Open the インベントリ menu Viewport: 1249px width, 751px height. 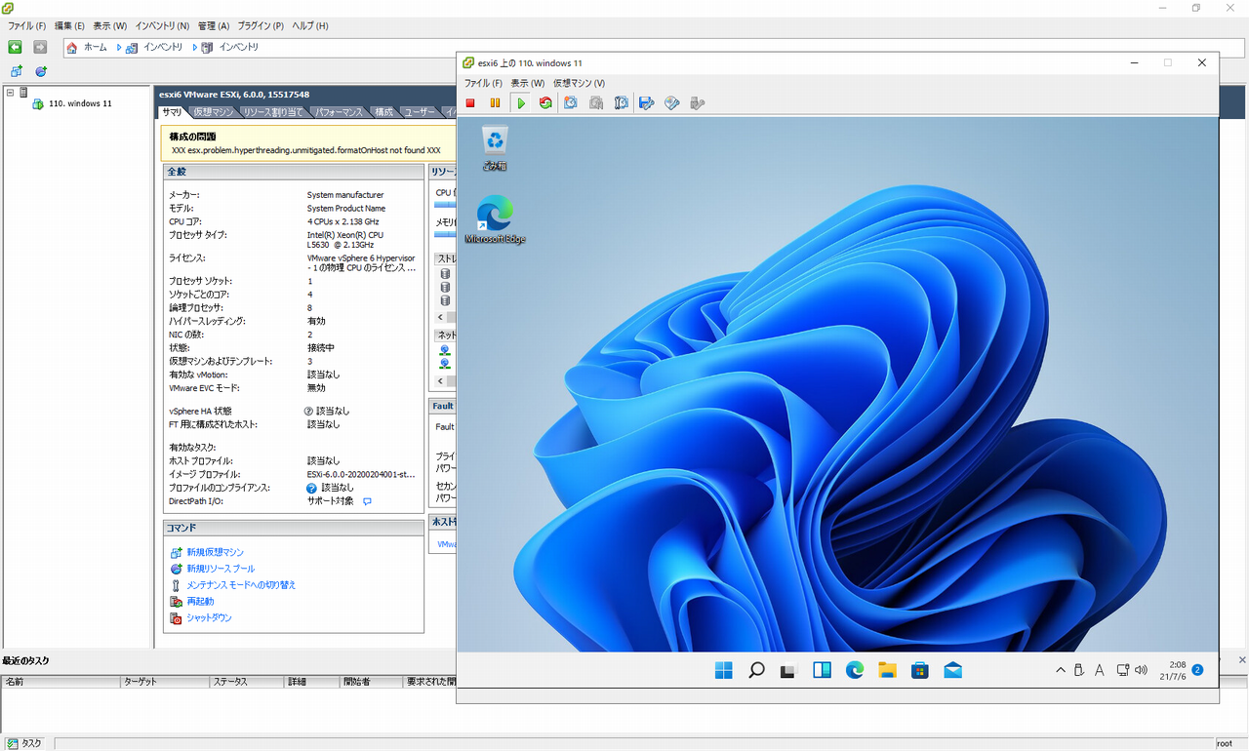pos(162,26)
